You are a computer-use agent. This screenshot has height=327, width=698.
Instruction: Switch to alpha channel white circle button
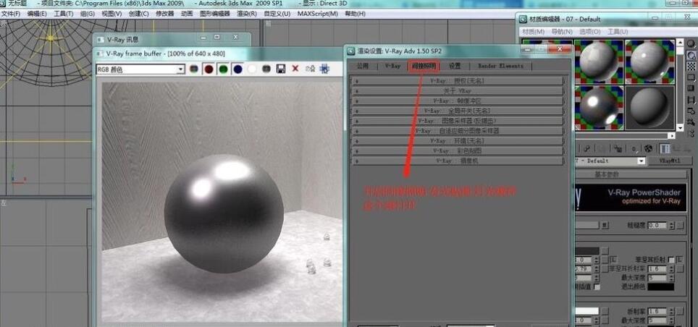click(x=252, y=69)
